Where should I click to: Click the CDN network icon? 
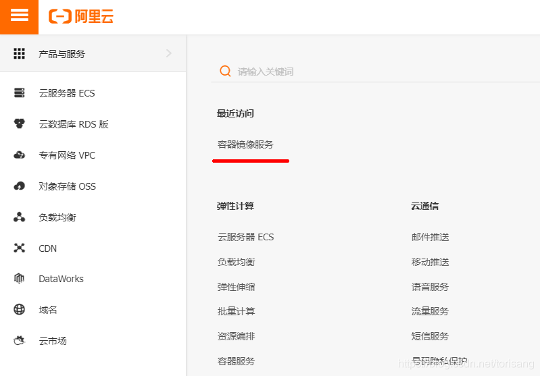click(x=20, y=248)
